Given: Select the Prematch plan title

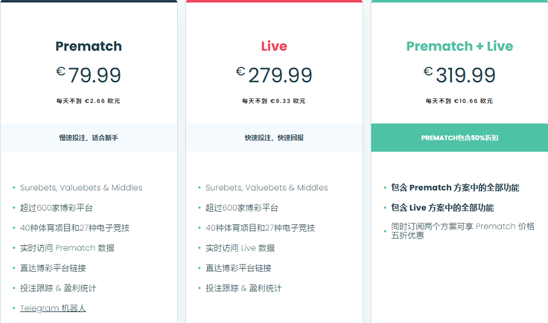Looking at the screenshot, I should [89, 46].
